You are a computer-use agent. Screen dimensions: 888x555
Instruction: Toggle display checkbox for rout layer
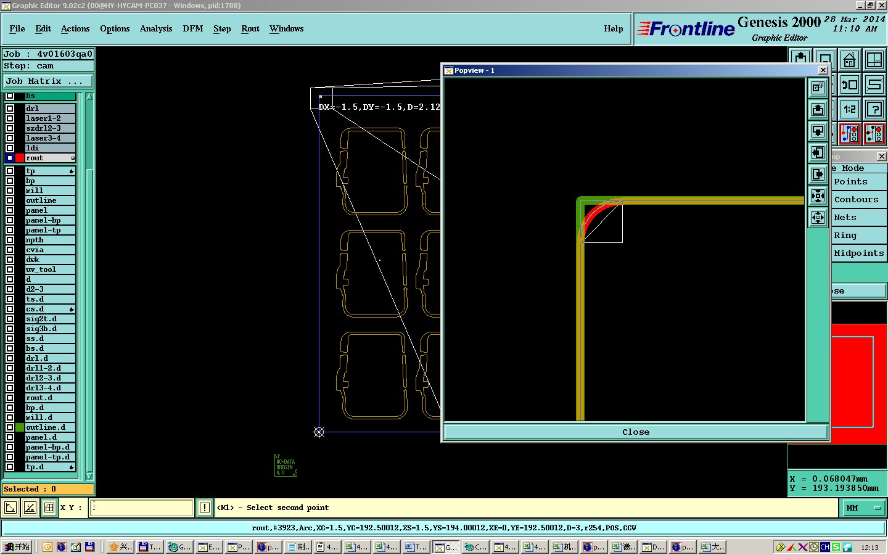pyautogui.click(x=10, y=158)
